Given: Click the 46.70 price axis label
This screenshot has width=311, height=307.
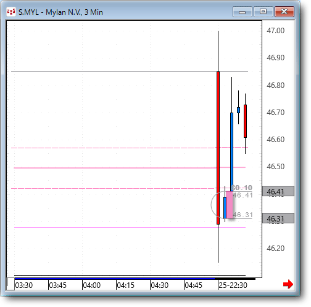Looking at the screenshot, I should tap(275, 113).
